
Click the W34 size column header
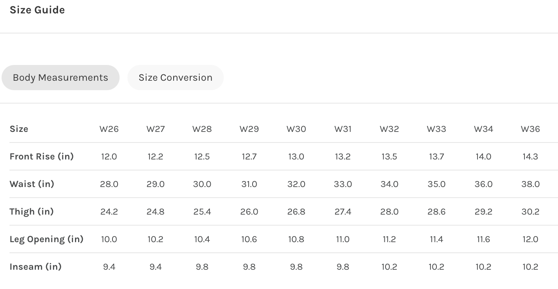click(x=483, y=129)
